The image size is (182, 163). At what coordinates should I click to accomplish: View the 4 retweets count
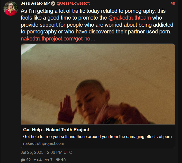pyautogui.click(x=40, y=160)
